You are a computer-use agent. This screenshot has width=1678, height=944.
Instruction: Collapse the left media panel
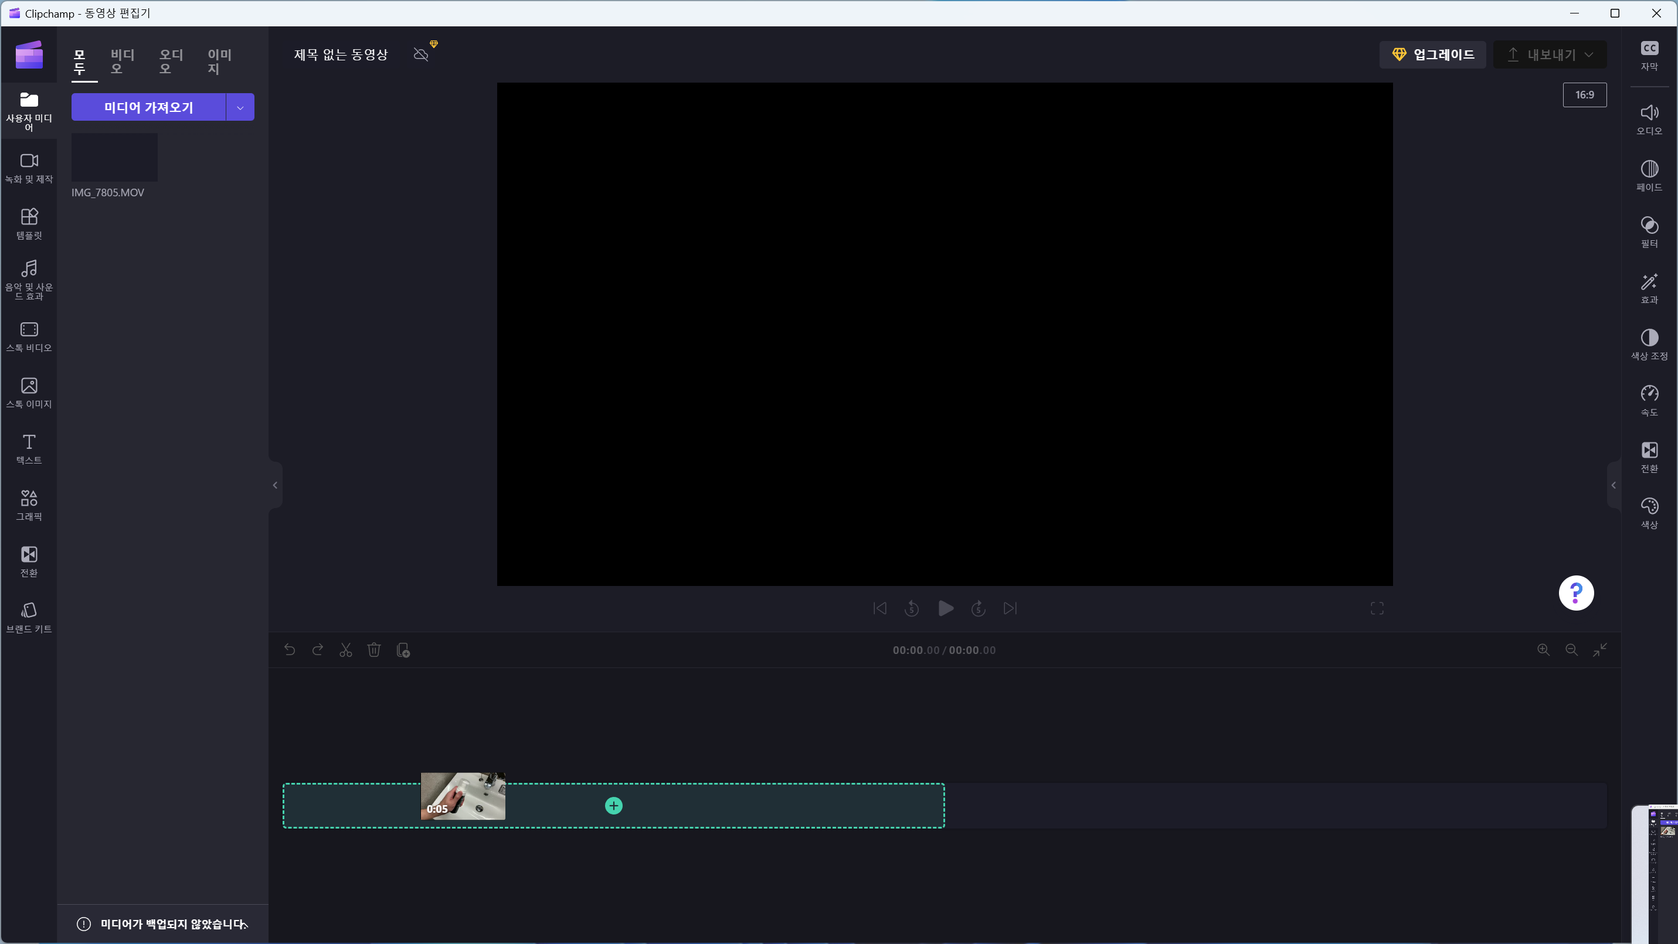[275, 485]
